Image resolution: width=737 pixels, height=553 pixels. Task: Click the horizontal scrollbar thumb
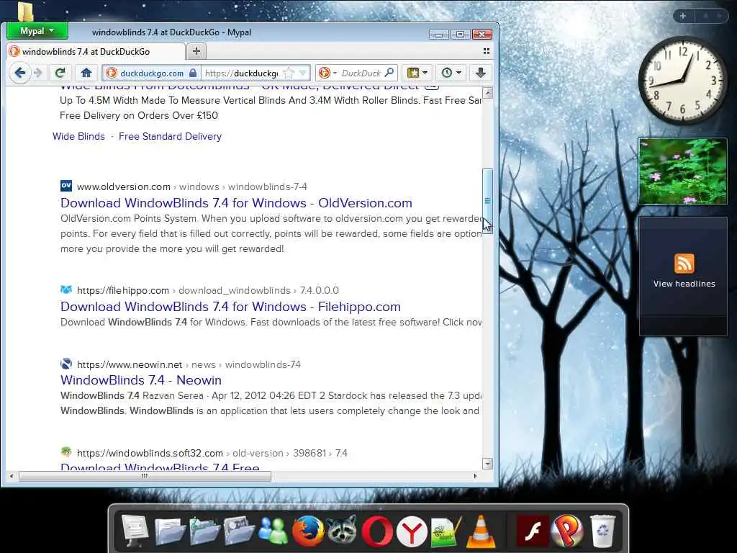[144, 476]
